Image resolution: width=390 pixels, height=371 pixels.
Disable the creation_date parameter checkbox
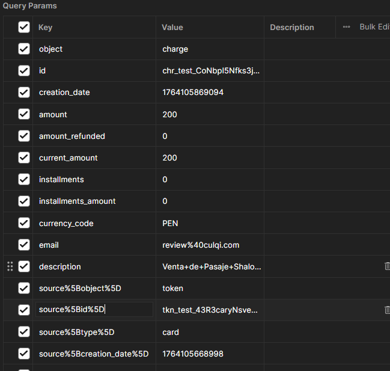click(24, 93)
